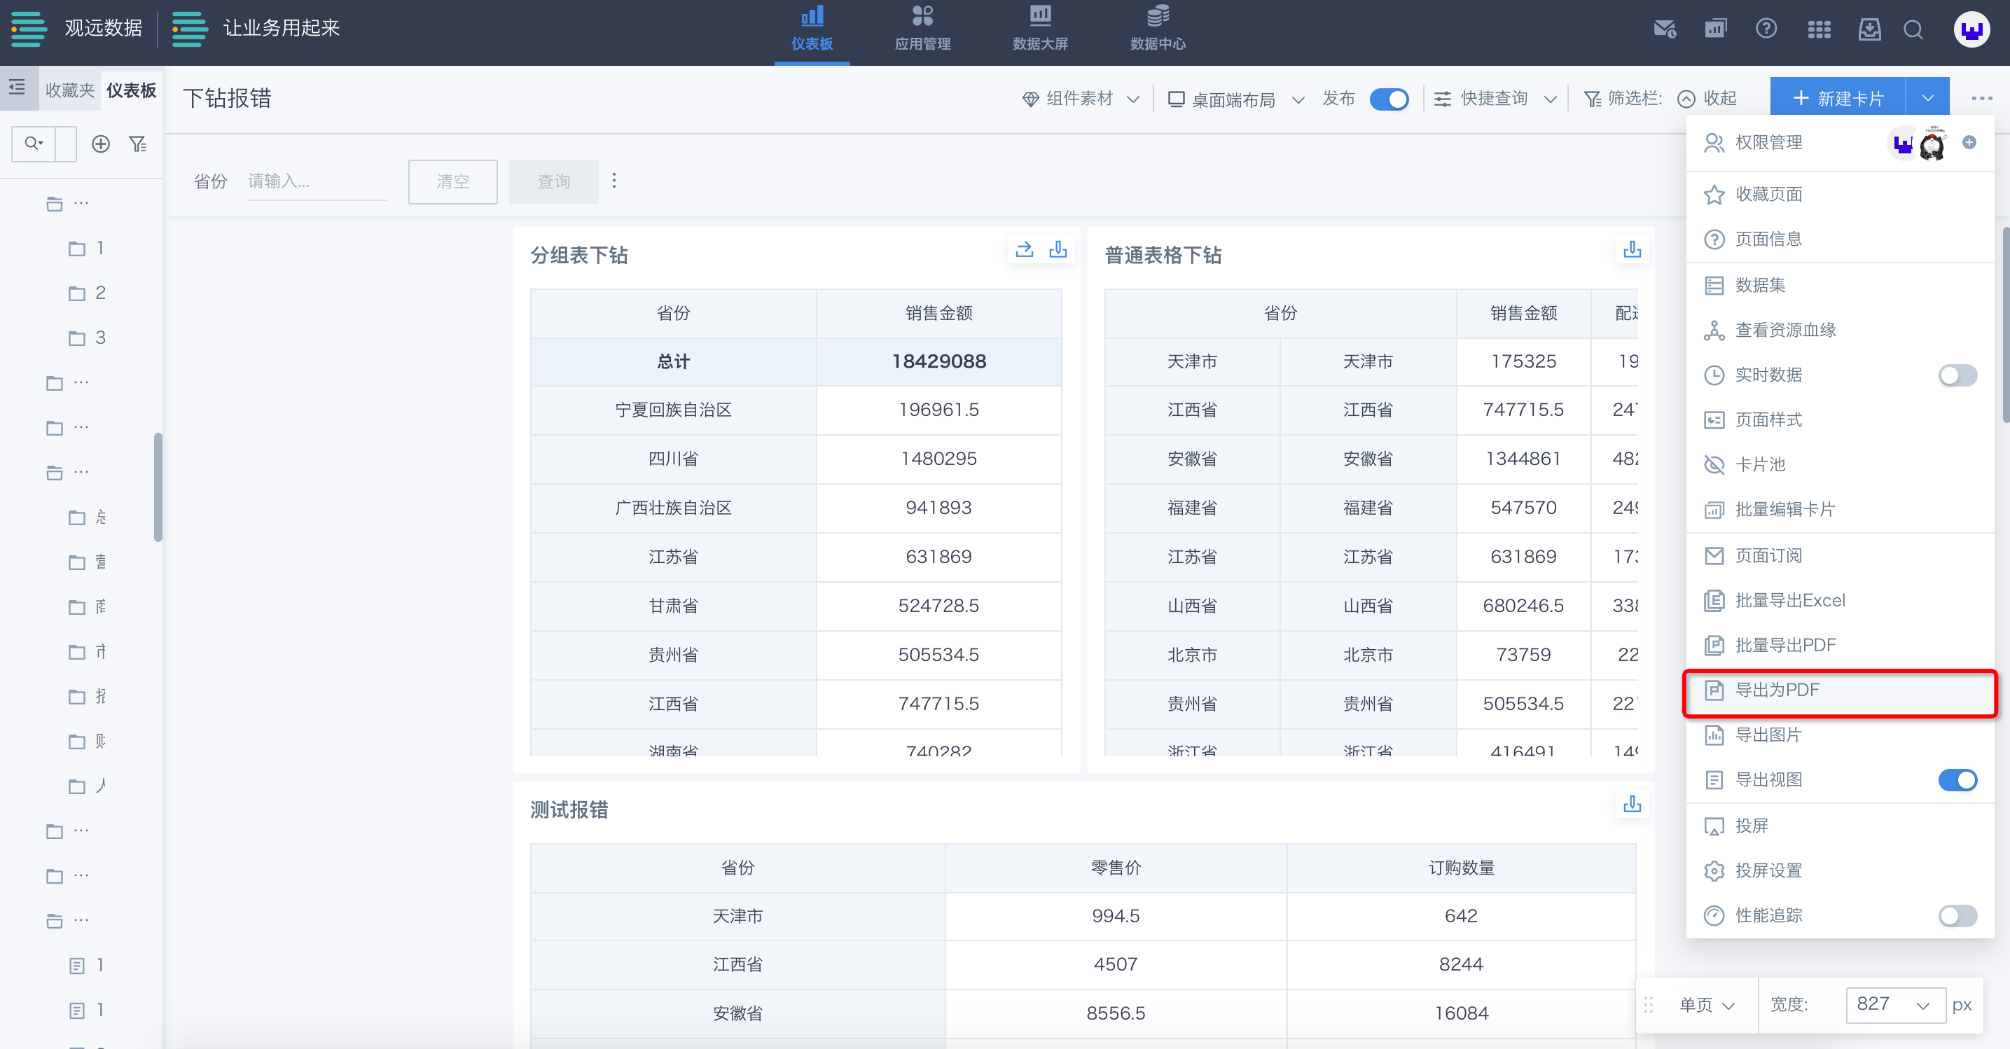2010x1049 pixels.
Task: Switch to the 数据中心 tab
Action: click(1158, 29)
